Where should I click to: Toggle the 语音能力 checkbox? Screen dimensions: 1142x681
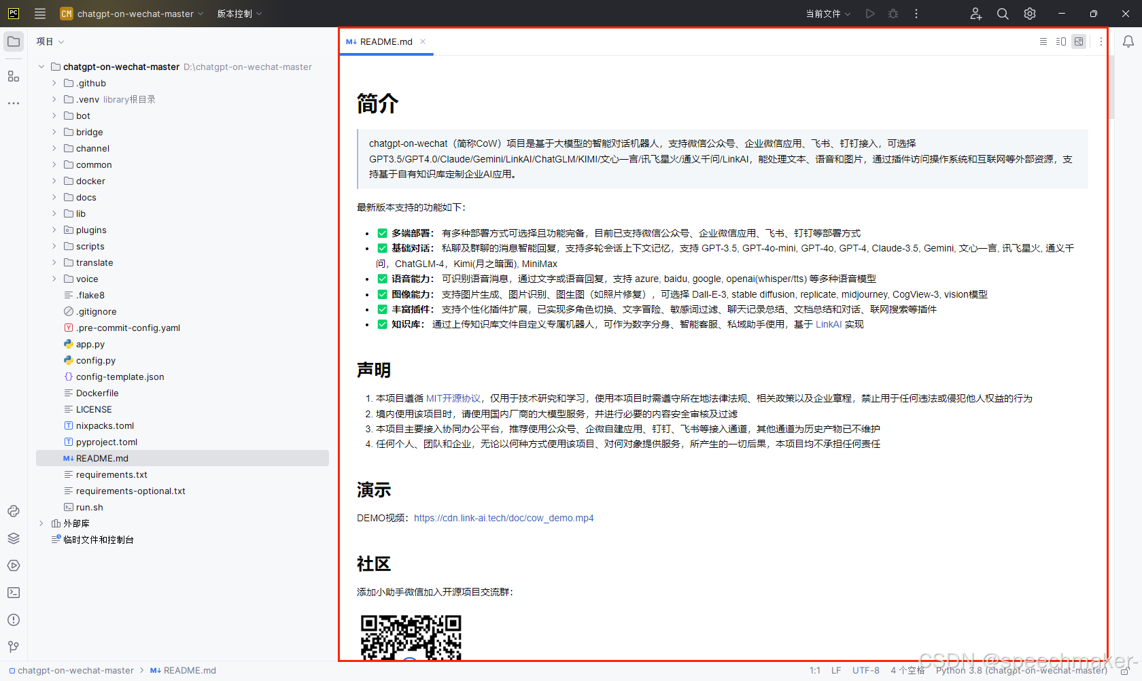click(382, 279)
